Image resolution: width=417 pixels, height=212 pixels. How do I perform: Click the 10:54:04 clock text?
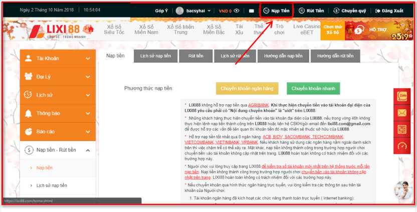(92, 10)
